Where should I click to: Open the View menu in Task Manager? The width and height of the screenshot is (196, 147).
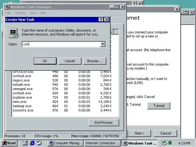pos(33,13)
